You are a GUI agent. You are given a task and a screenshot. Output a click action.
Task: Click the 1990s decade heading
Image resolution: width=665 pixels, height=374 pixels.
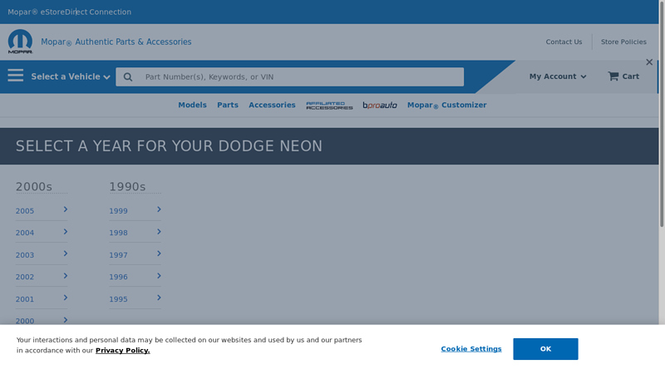pos(127,186)
